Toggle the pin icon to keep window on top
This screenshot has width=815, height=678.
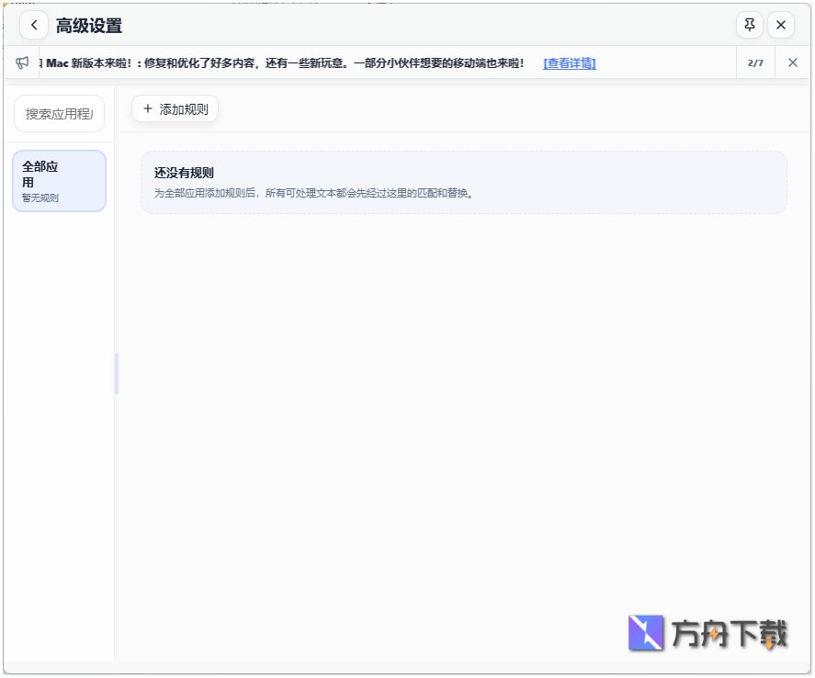click(x=750, y=25)
